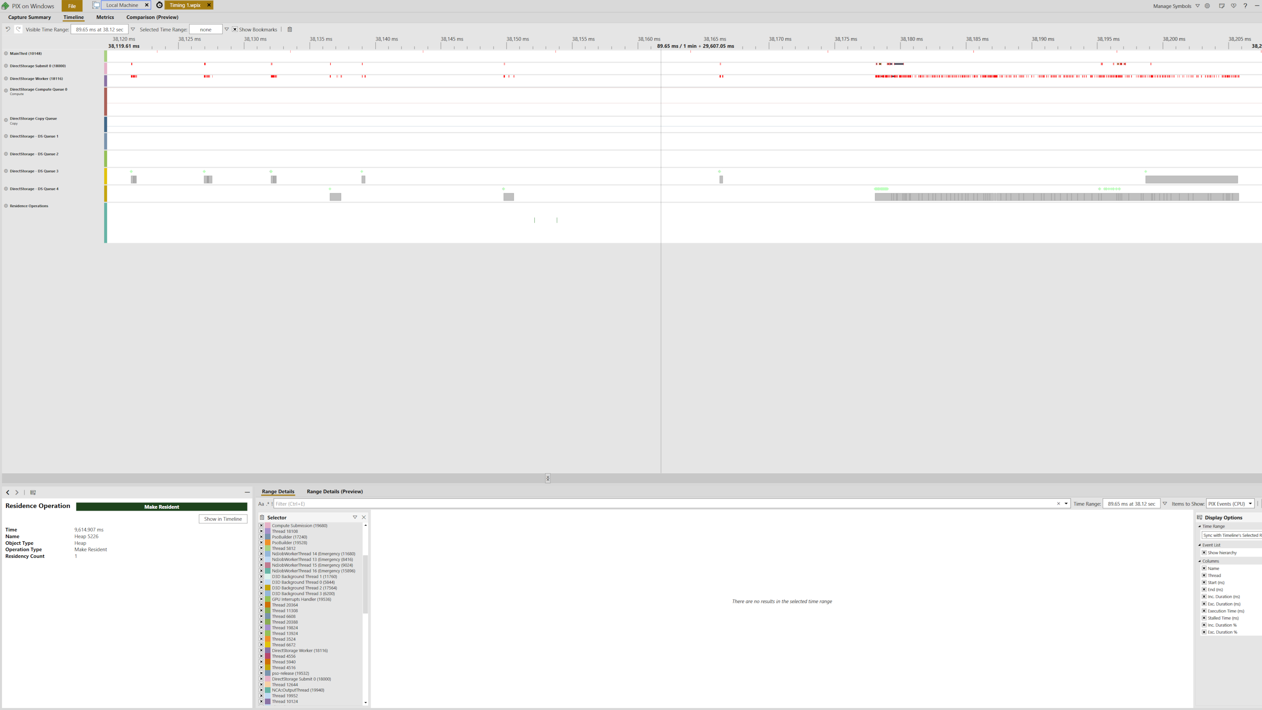Uncheck GPU Interrupts Handler (19536) thread
Image resolution: width=1262 pixels, height=710 pixels.
[261, 599]
